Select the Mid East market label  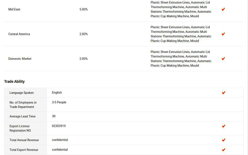[x=14, y=9]
